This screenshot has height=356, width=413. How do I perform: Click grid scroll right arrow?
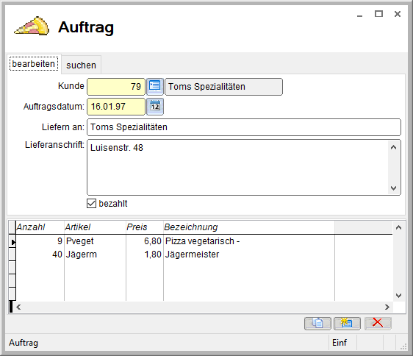(x=387, y=307)
